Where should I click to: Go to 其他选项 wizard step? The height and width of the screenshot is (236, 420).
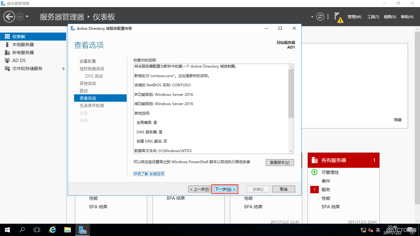pyautogui.click(x=88, y=83)
